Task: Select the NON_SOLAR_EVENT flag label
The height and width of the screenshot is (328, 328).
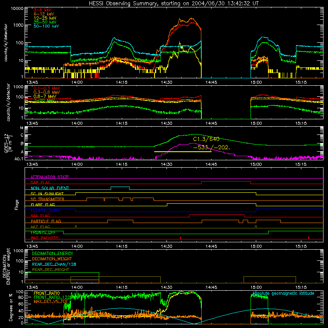Action: 50,188
